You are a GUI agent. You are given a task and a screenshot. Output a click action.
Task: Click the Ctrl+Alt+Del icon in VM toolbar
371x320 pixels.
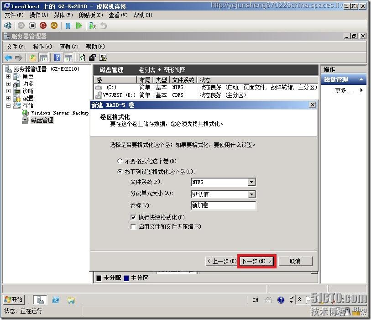tap(8, 26)
